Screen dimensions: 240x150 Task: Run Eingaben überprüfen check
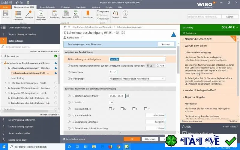coord(41,16)
